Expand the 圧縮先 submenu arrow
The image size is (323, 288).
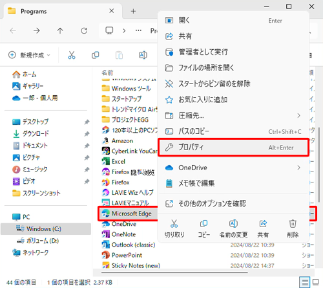[298, 116]
